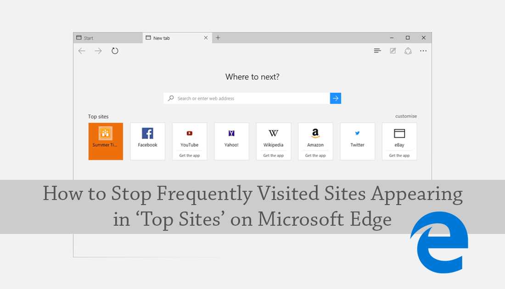Close the New tab tab
The width and height of the screenshot is (505, 289).
[206, 38]
